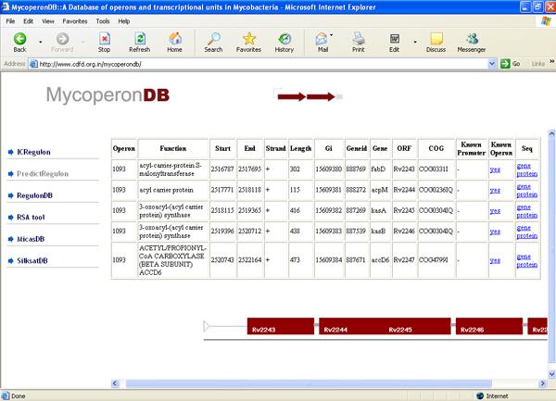Click the 'yes' Known Operon link for fabD
The width and height of the screenshot is (556, 401).
pos(495,170)
